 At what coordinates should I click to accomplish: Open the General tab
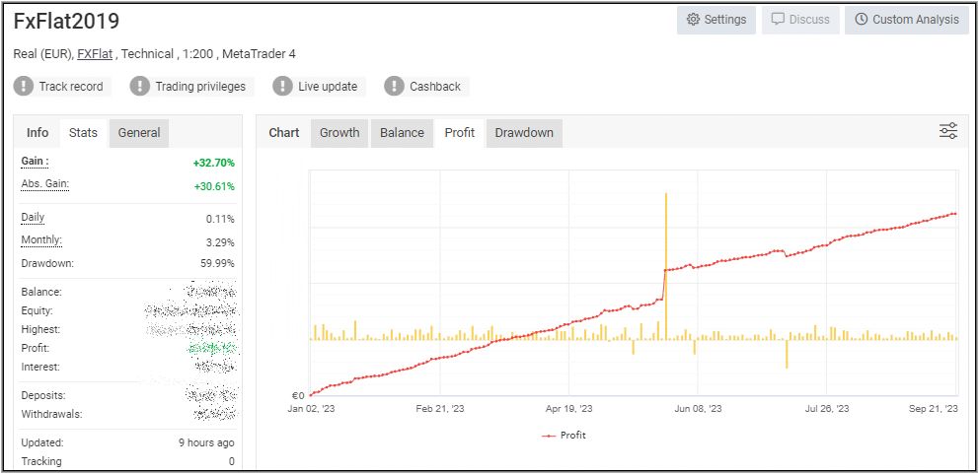coord(139,133)
